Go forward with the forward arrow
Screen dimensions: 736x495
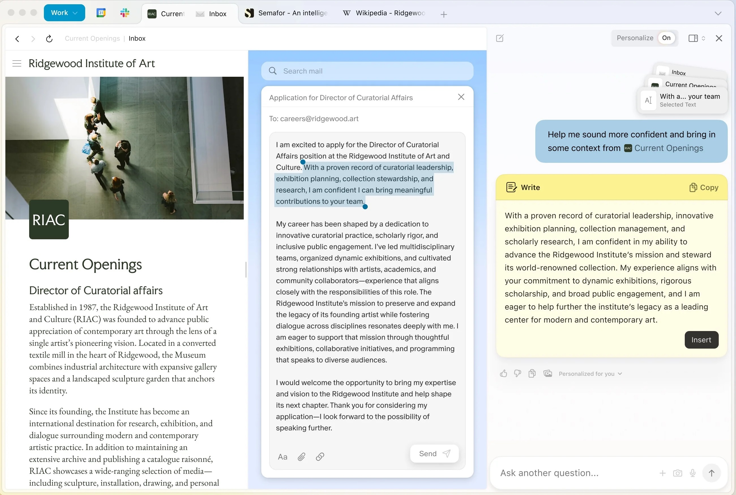coord(33,39)
